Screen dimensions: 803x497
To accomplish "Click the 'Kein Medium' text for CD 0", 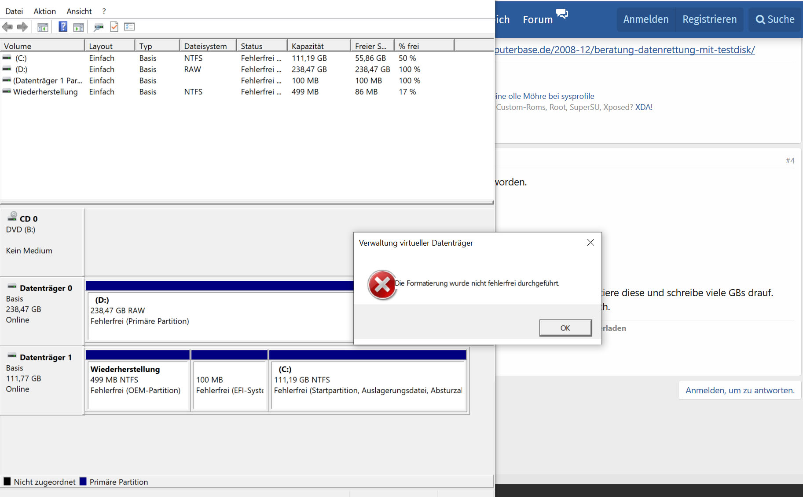I will tap(29, 250).
